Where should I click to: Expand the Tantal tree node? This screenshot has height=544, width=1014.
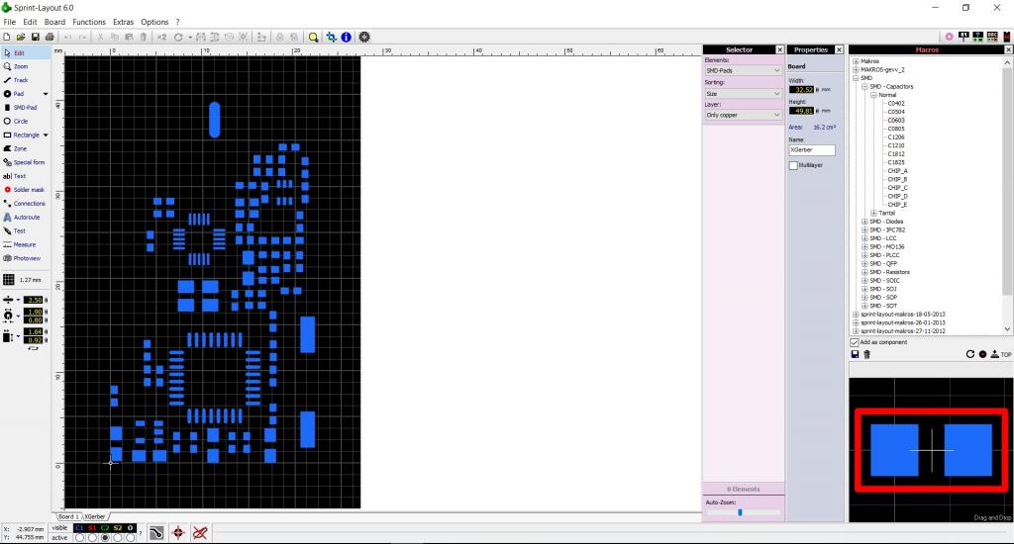[873, 214]
